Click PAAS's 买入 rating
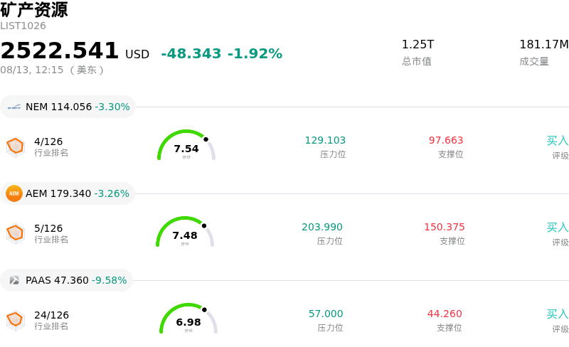Viewport: 569px width, 347px height. tap(558, 314)
